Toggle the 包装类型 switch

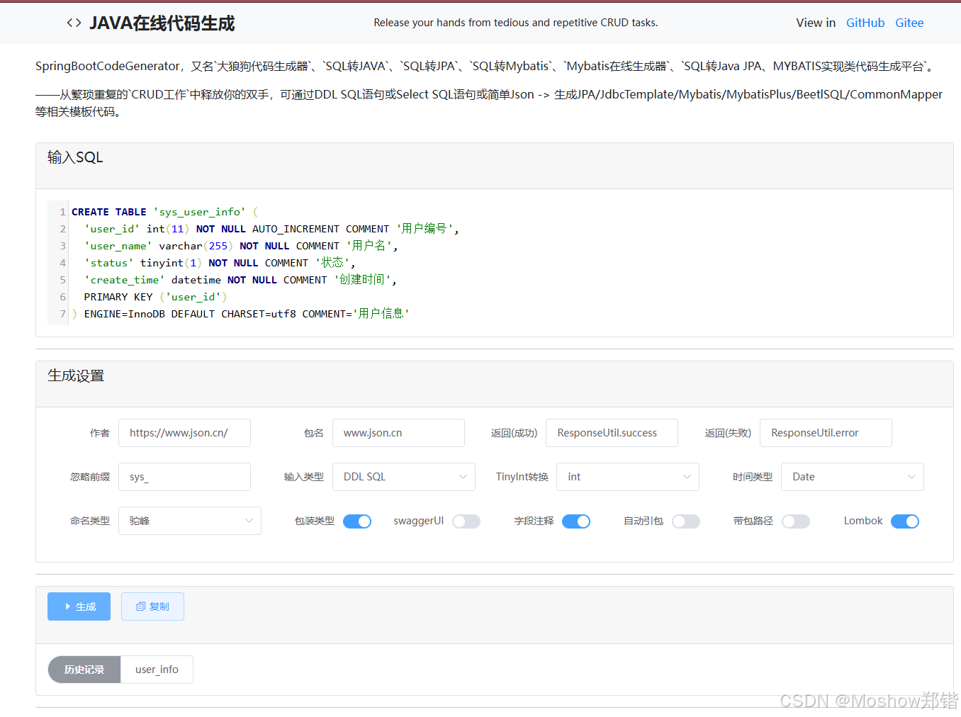[357, 521]
